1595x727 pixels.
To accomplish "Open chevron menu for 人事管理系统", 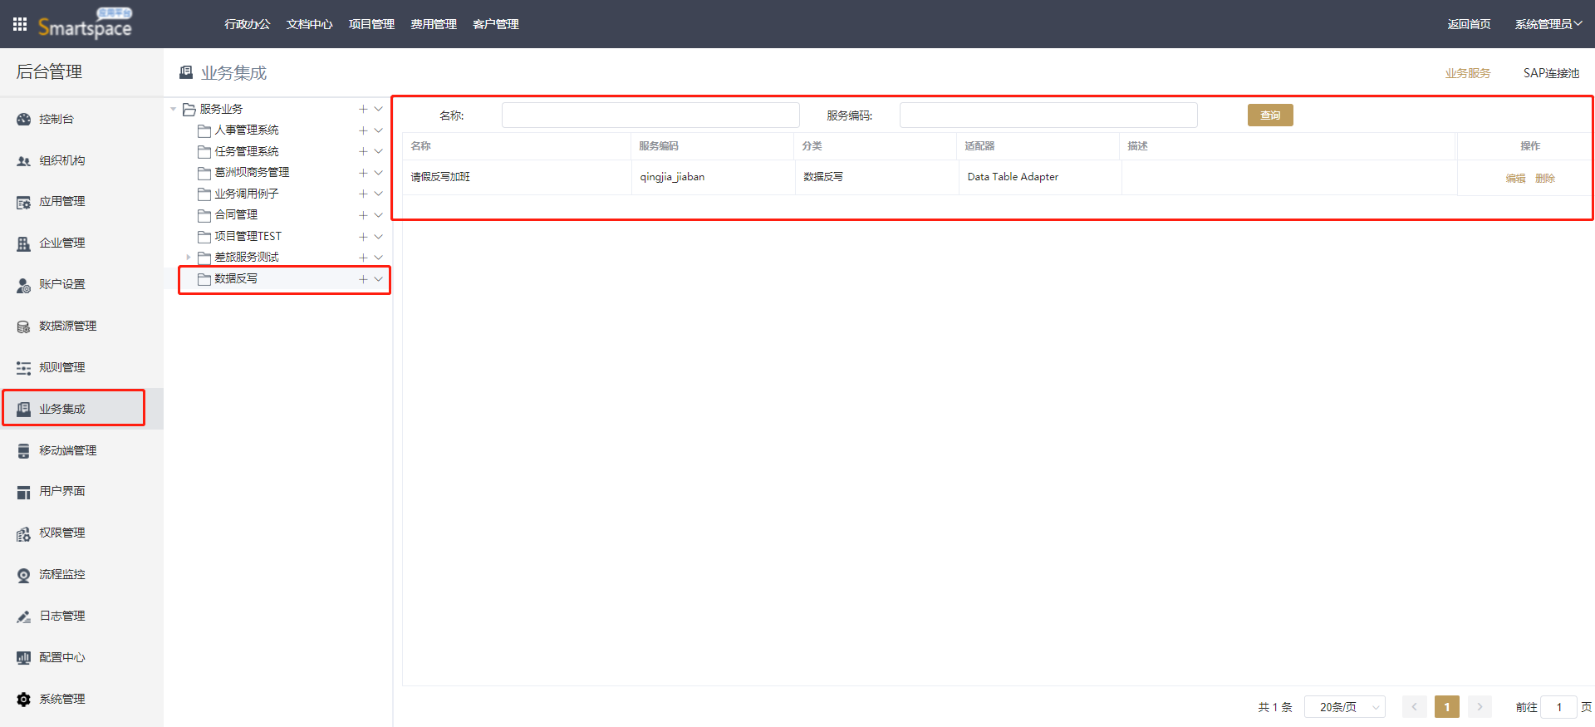I will 378,130.
